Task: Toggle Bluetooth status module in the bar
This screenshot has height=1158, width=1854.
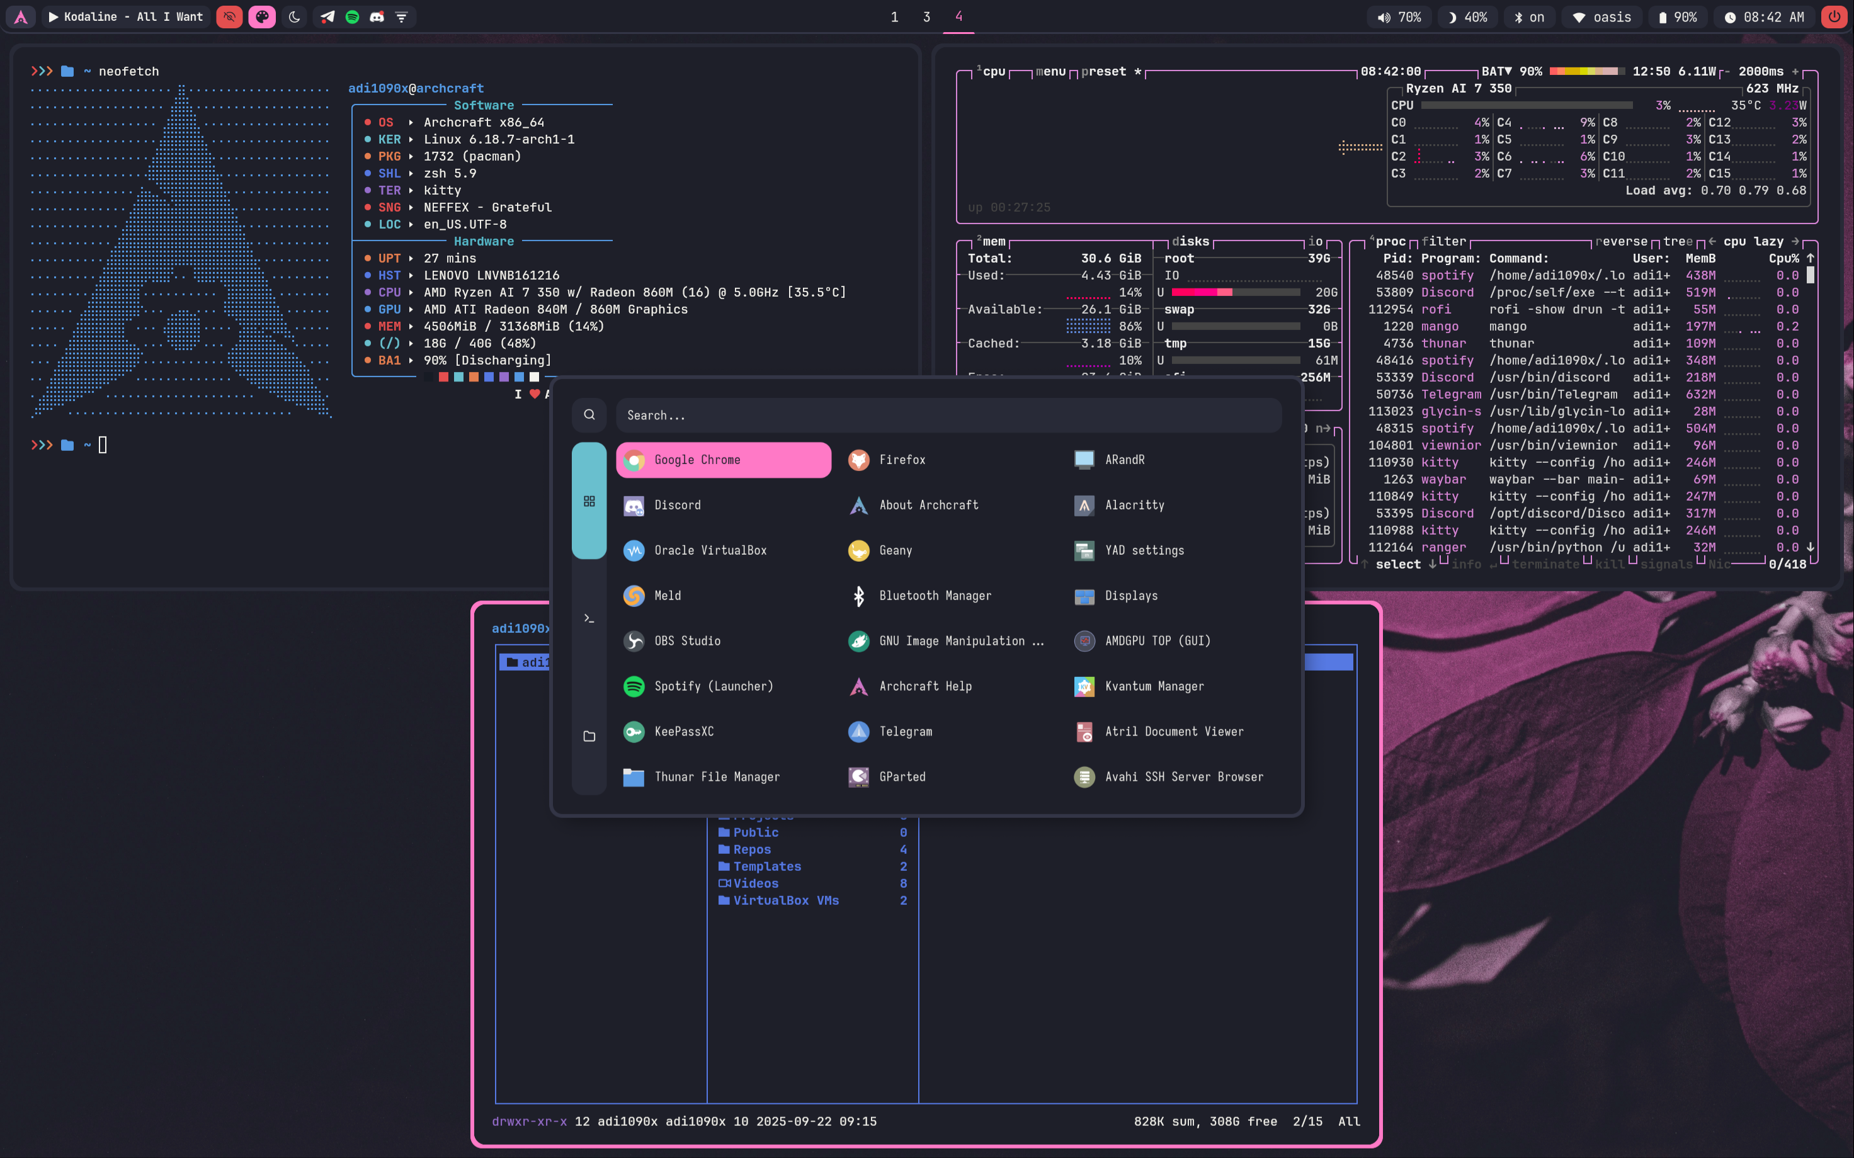Action: click(1528, 17)
